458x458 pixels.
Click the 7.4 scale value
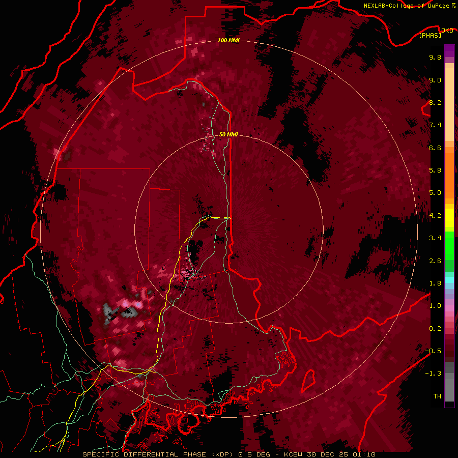pos(435,125)
